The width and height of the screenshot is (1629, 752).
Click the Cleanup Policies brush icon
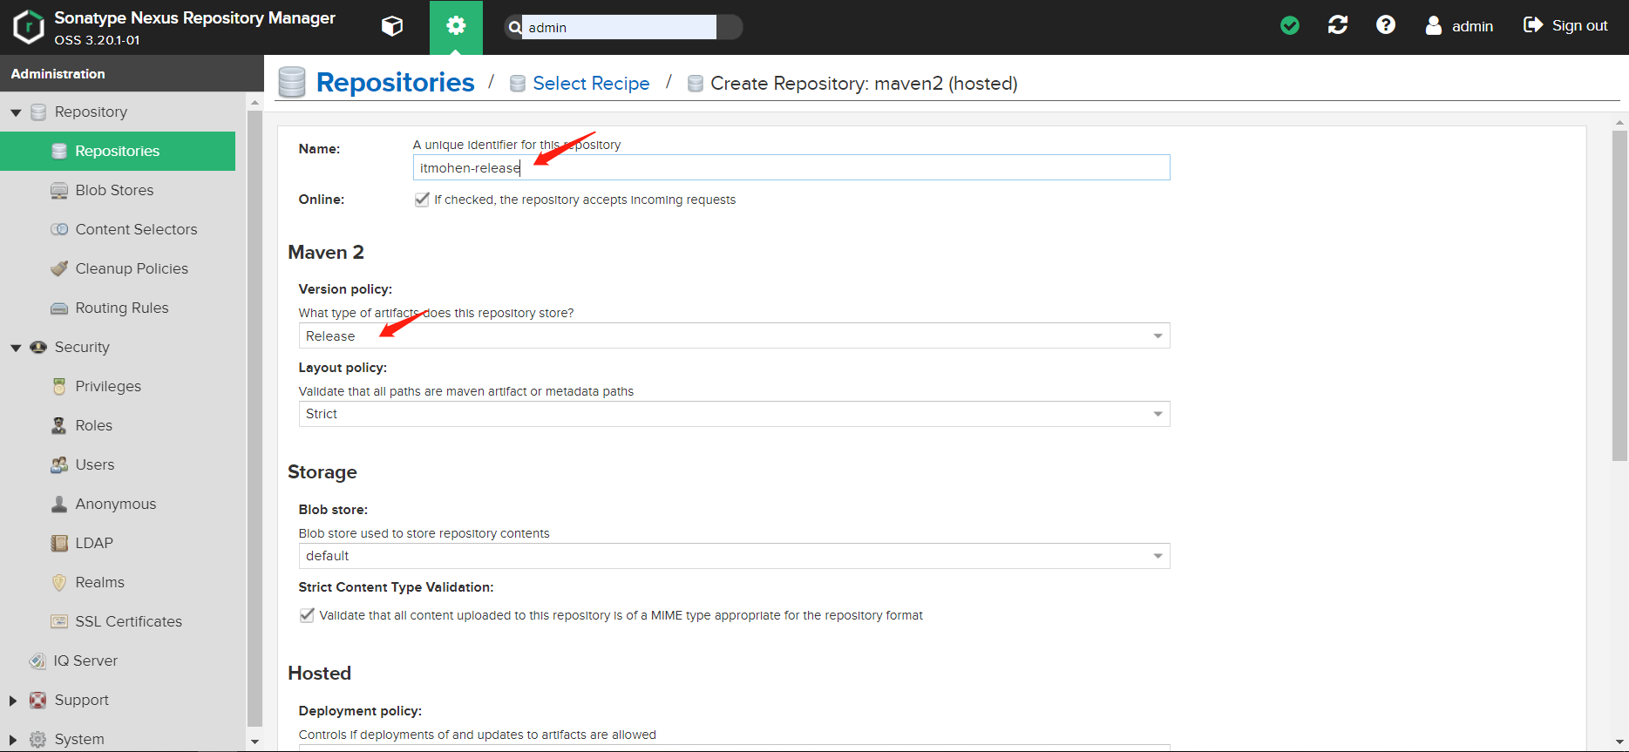(x=59, y=268)
